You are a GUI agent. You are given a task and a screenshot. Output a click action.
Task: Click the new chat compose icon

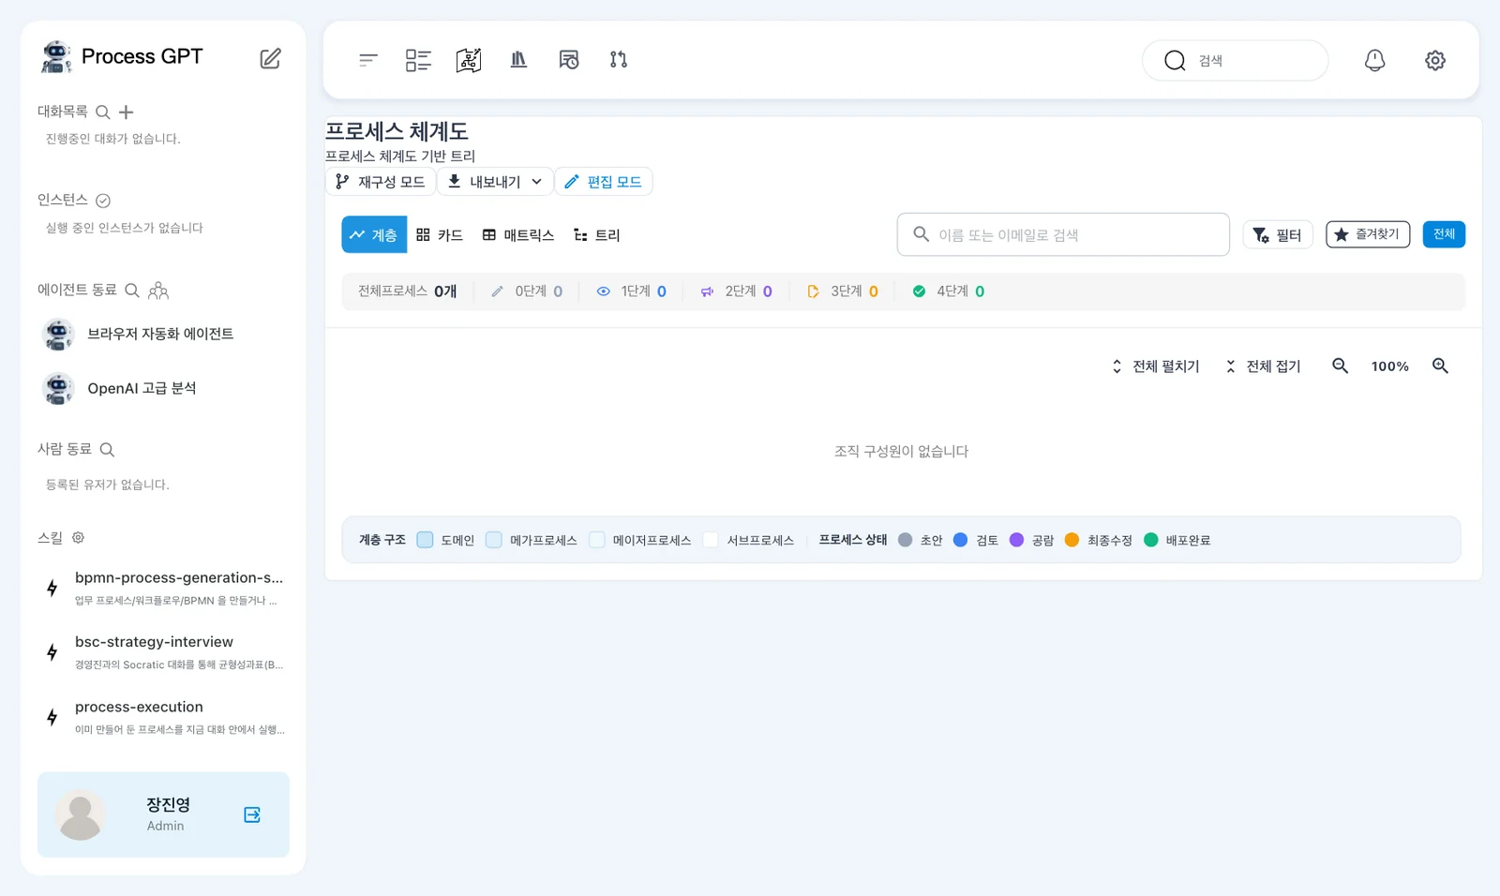(270, 58)
